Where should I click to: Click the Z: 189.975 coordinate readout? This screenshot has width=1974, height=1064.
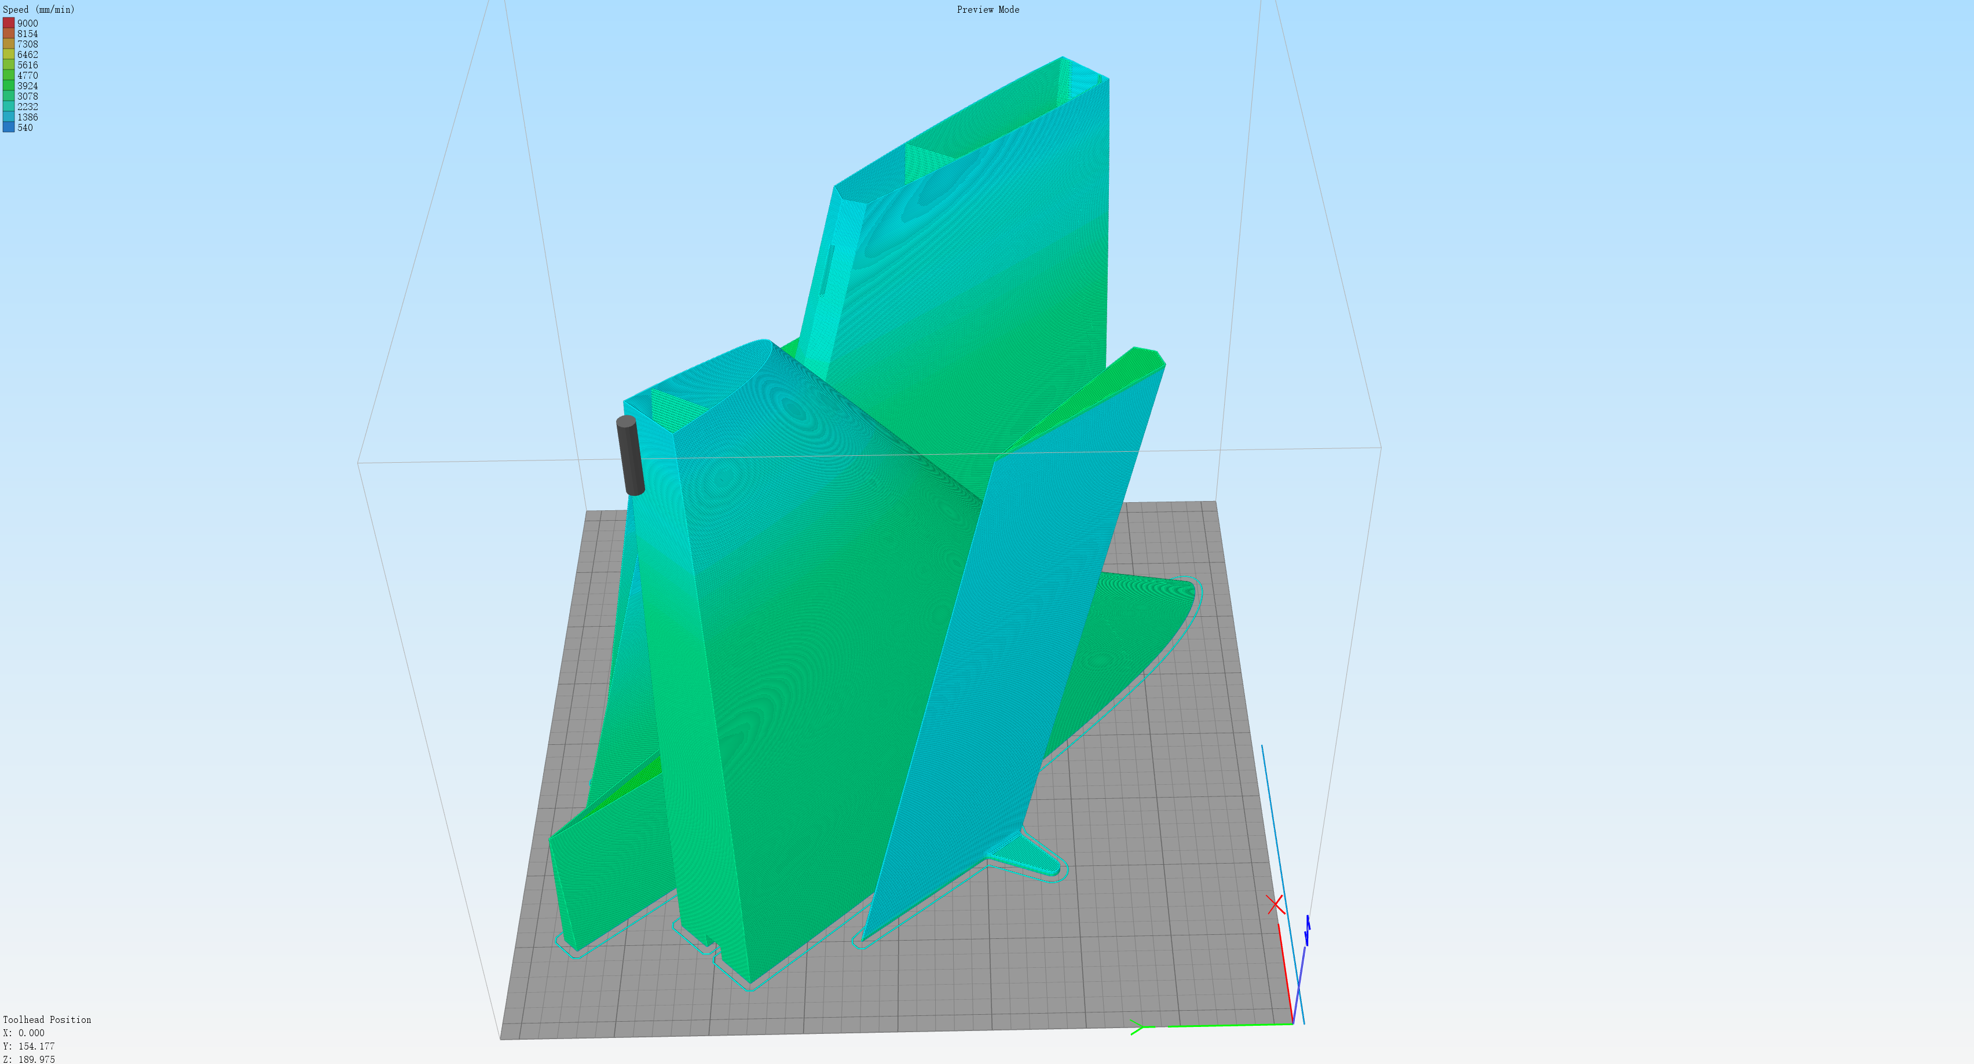point(29,1059)
